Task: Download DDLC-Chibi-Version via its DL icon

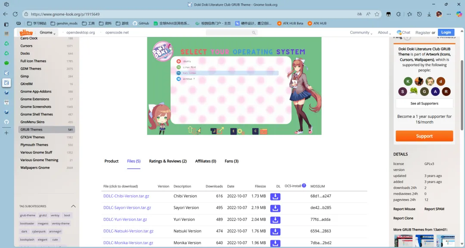Action: click(275, 196)
